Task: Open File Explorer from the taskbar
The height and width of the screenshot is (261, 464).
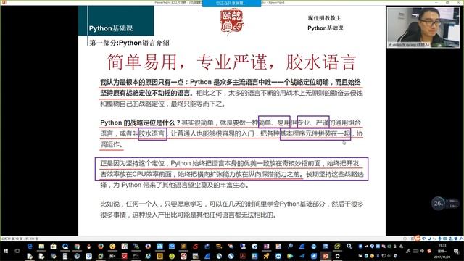Action: pos(41,246)
